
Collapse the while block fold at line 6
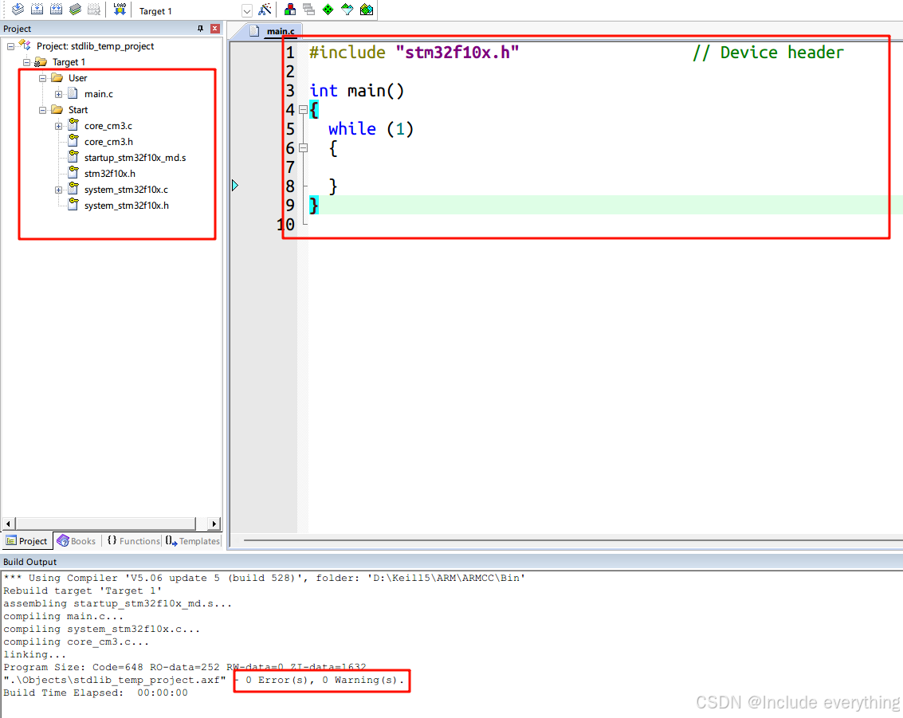[304, 148]
